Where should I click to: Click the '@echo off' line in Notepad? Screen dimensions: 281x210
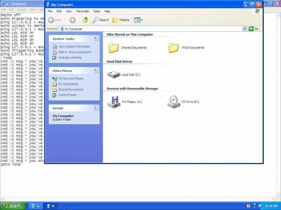[11, 15]
